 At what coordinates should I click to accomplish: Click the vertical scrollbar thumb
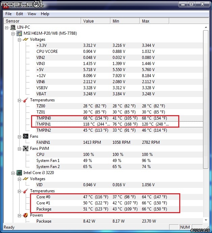pos(206,99)
